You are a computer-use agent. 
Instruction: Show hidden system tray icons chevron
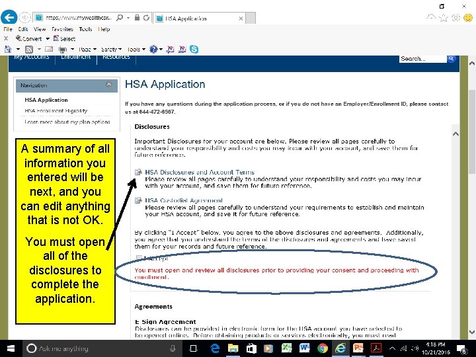[392, 348]
